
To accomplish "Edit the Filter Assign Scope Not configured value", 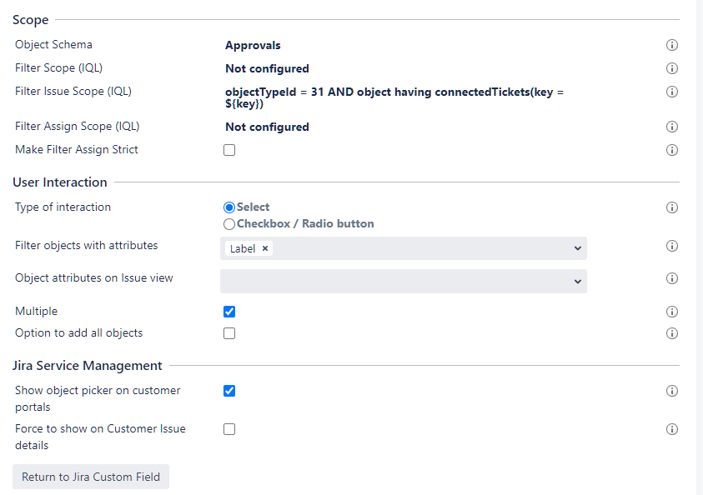I will pos(267,127).
